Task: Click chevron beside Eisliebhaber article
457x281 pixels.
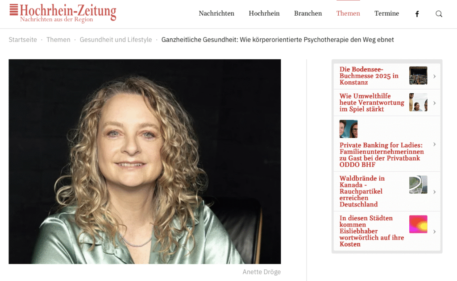Action: click(x=435, y=232)
